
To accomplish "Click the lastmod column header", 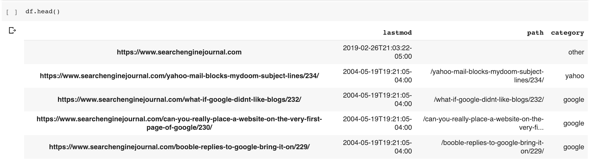I will click(397, 33).
